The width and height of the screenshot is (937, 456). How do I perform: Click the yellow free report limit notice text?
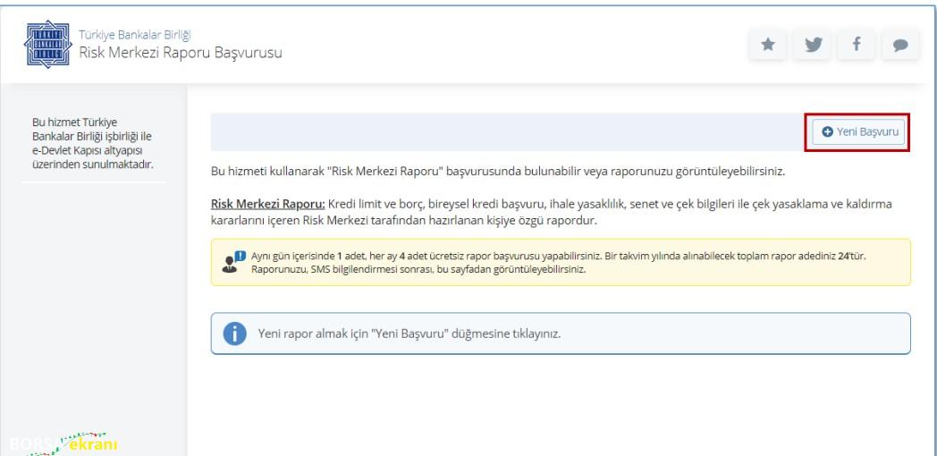(558, 262)
